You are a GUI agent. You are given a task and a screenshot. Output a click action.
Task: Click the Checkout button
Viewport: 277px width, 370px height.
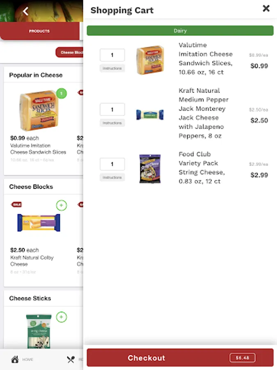[x=180, y=358]
